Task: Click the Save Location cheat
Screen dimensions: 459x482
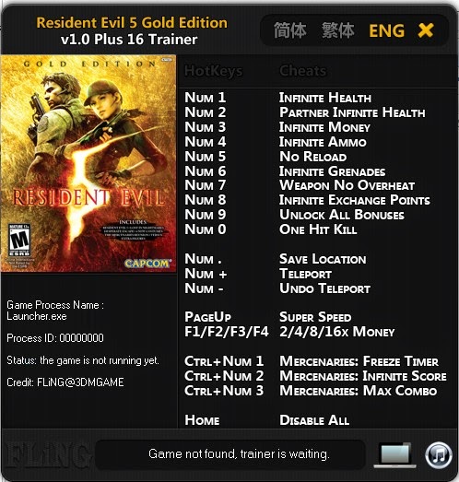Action: (323, 259)
